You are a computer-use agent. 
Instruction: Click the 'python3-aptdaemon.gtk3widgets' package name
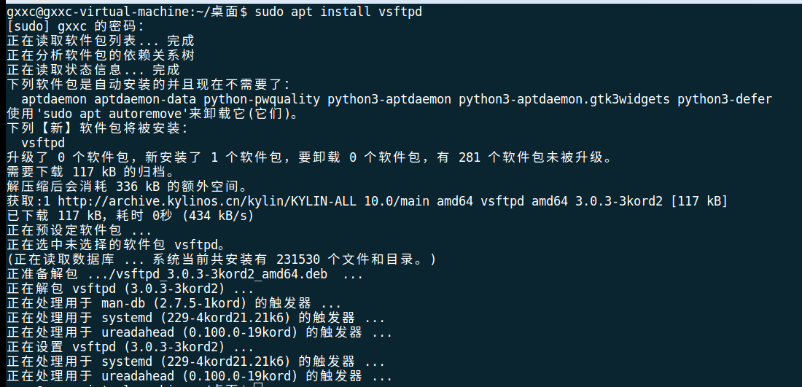pos(564,99)
